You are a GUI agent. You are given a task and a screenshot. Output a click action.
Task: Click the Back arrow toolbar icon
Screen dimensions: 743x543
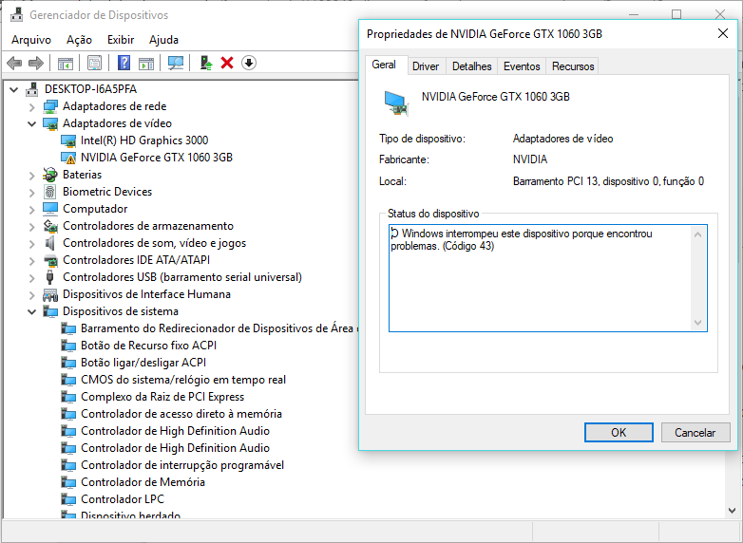[x=14, y=63]
